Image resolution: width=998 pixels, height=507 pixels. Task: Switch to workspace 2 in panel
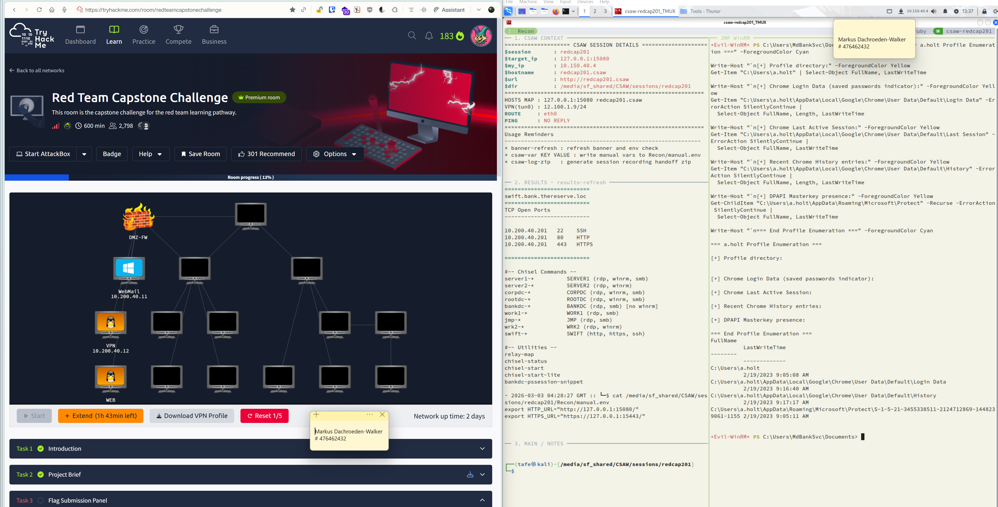[x=595, y=11]
